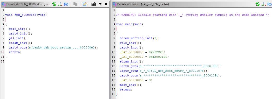The image size is (272, 99).
Task: Click the constant 0x222220
Action: tap(156, 52)
